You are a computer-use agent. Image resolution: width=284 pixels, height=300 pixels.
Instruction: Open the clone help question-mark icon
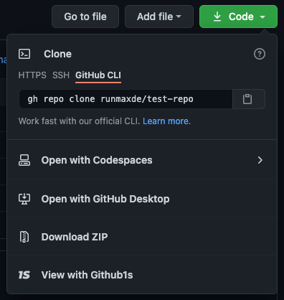coord(260,54)
